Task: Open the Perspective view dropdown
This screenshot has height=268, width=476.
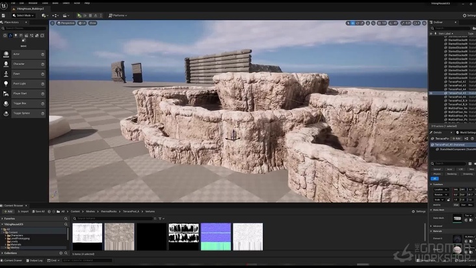Action: click(x=66, y=23)
